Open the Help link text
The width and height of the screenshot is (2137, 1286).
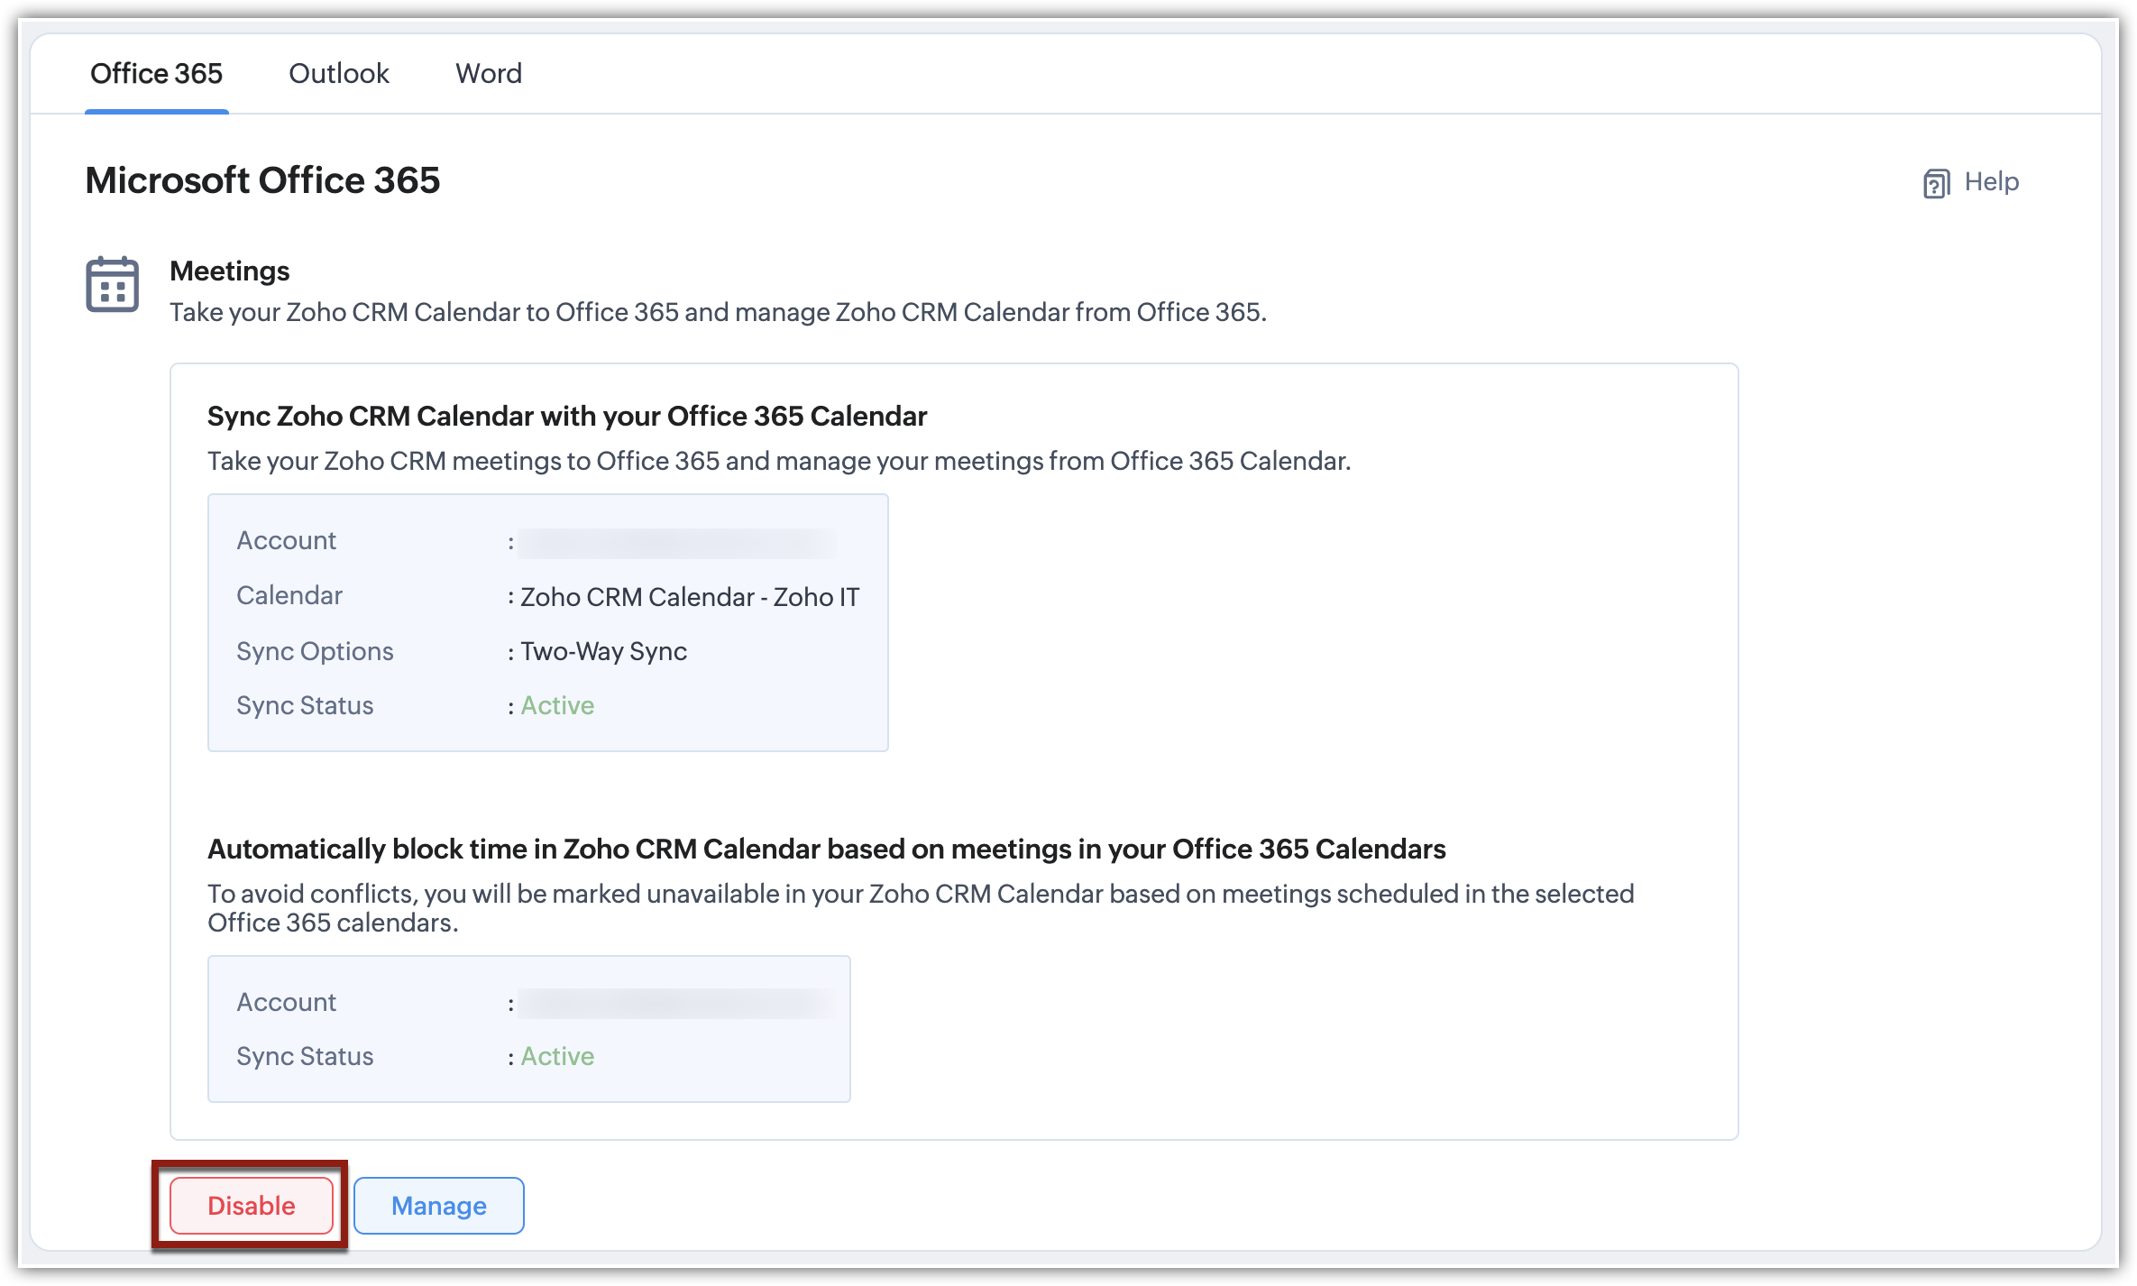tap(1991, 181)
